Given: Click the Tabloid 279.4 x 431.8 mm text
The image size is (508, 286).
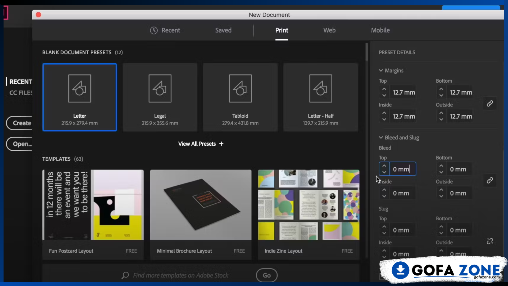Looking at the screenshot, I should tap(240, 119).
